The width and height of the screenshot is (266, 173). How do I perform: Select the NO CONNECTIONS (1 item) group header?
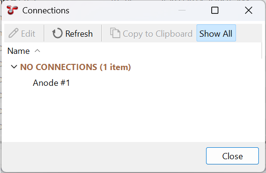(76, 67)
